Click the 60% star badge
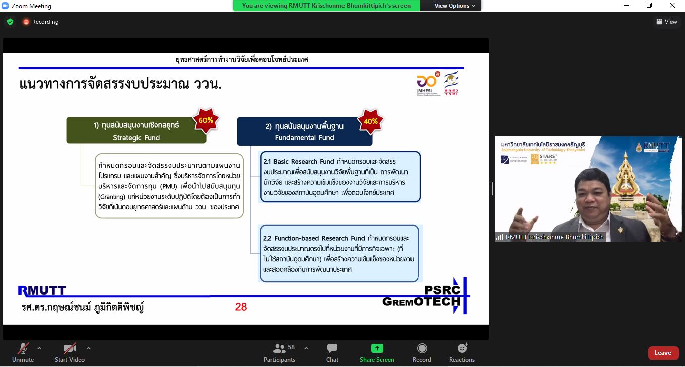 click(205, 121)
